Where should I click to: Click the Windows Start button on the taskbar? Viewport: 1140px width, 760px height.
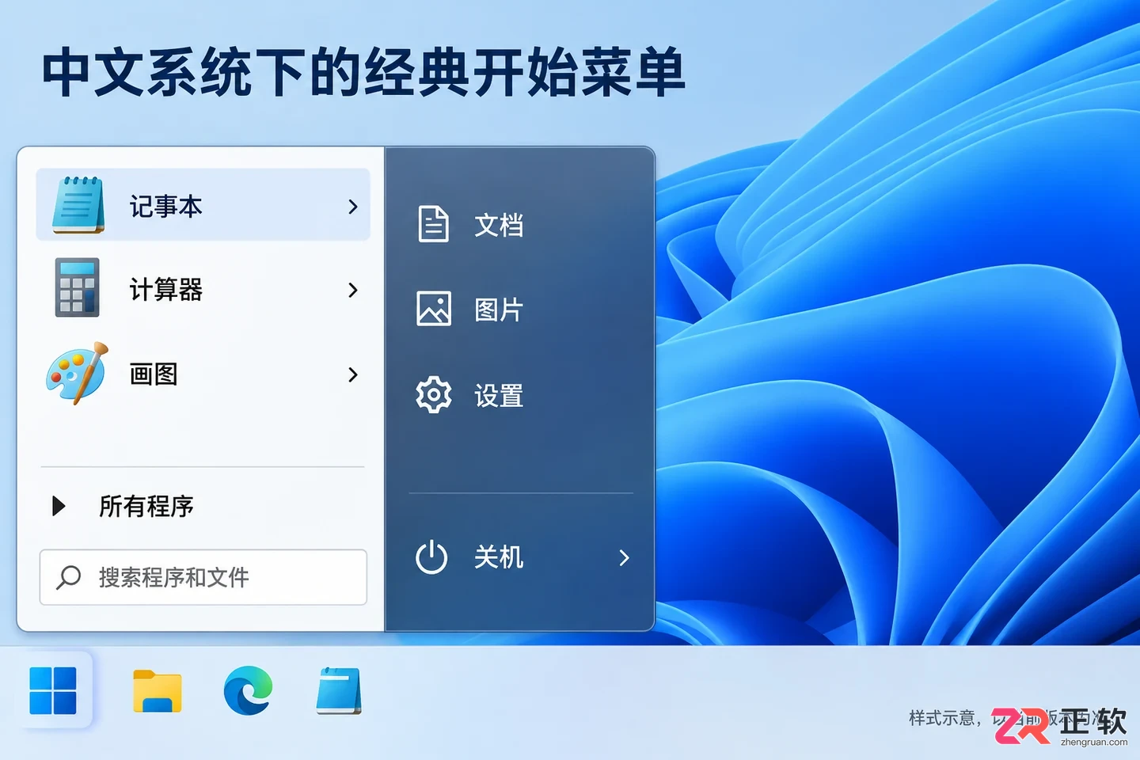[x=53, y=690]
